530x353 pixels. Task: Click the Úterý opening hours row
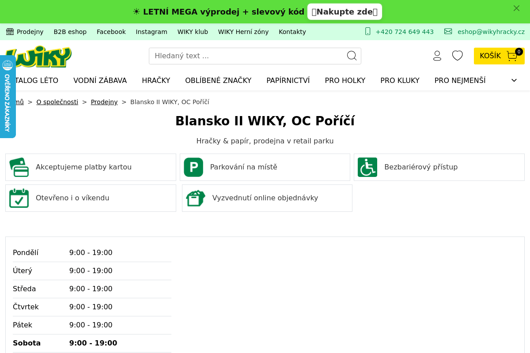tap(92, 271)
